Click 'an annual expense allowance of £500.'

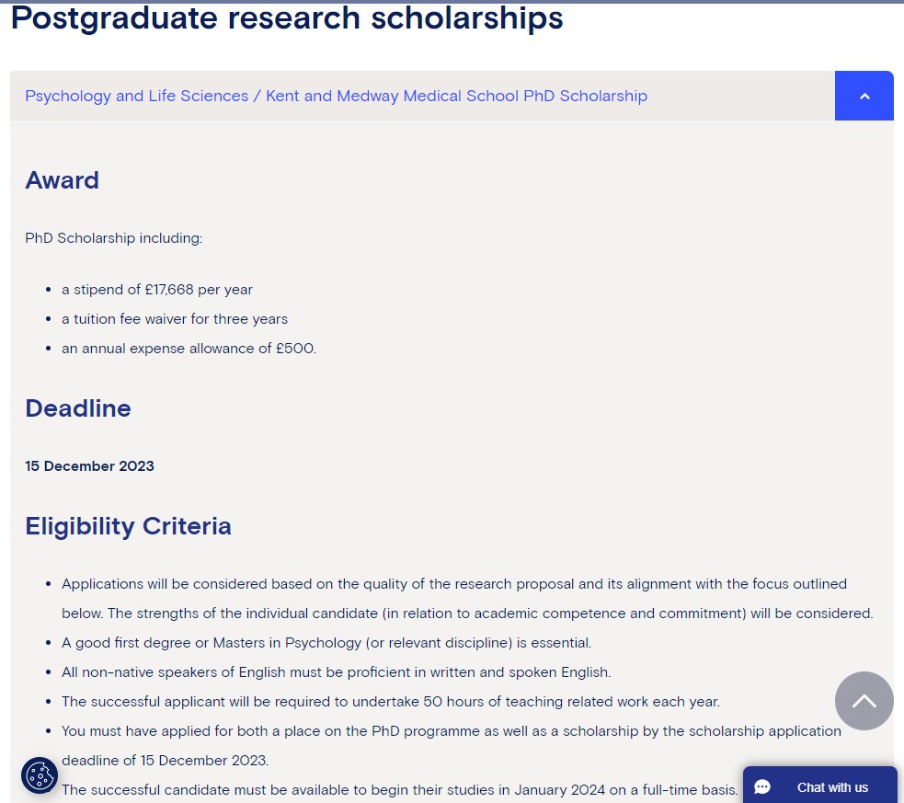[189, 349]
